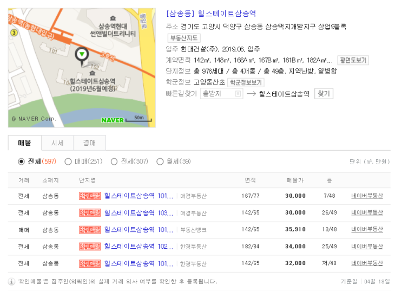This screenshot has height=291, width=402.
Task: Click 네이버부동산 link in the 13/48 row
Action: click(x=367, y=229)
